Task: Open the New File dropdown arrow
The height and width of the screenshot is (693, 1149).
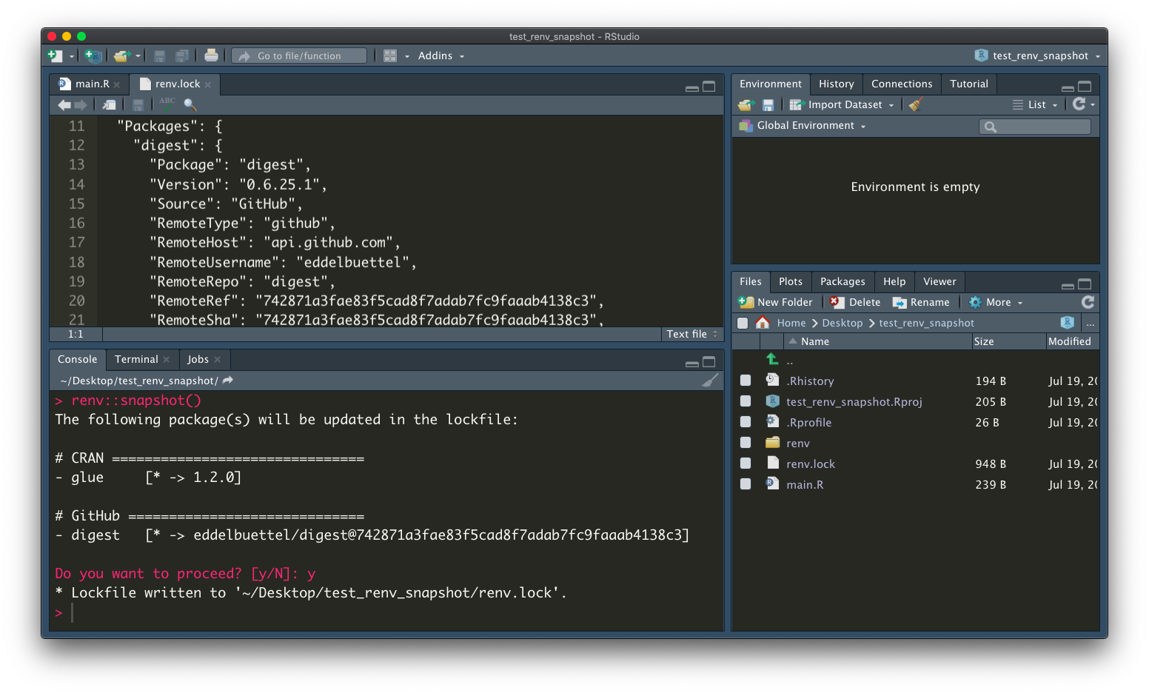Action: [72, 56]
